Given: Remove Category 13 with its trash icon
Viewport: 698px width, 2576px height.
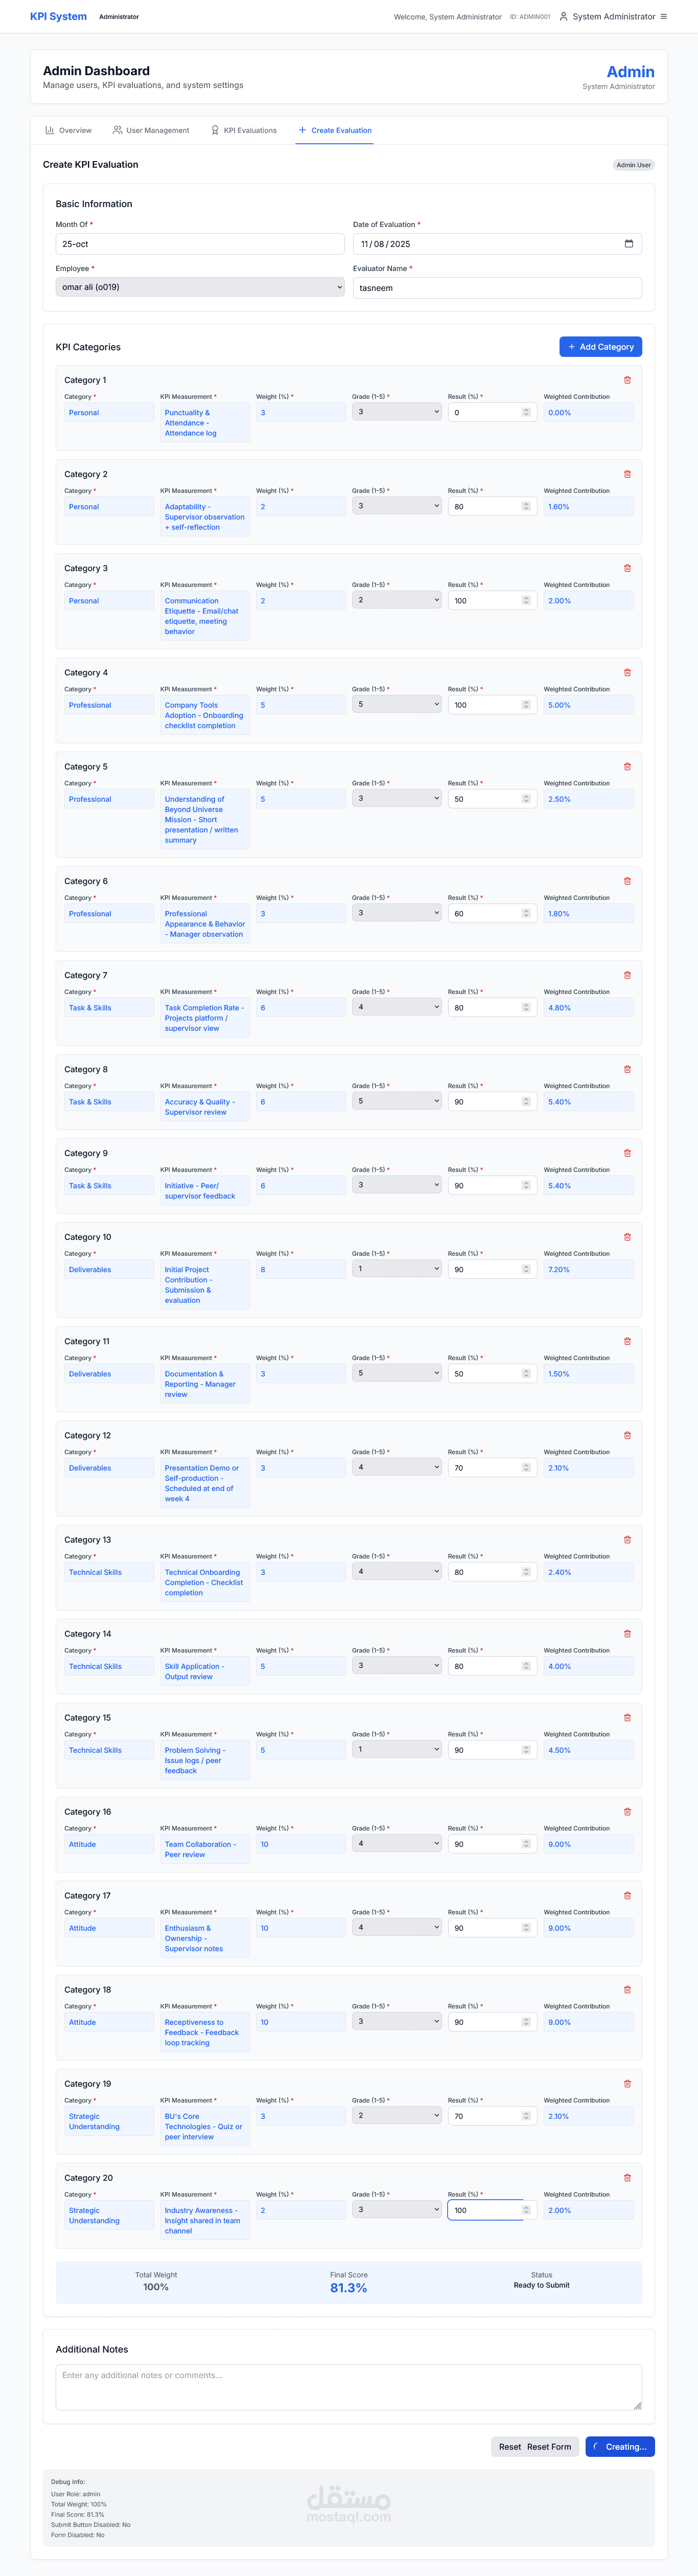Looking at the screenshot, I should click(x=627, y=1540).
